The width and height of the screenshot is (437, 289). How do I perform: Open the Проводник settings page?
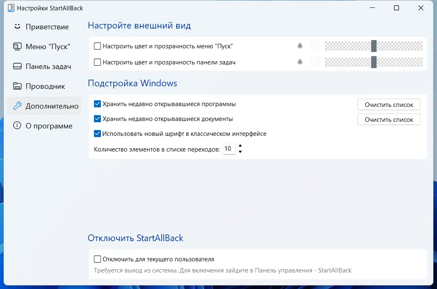click(x=45, y=86)
